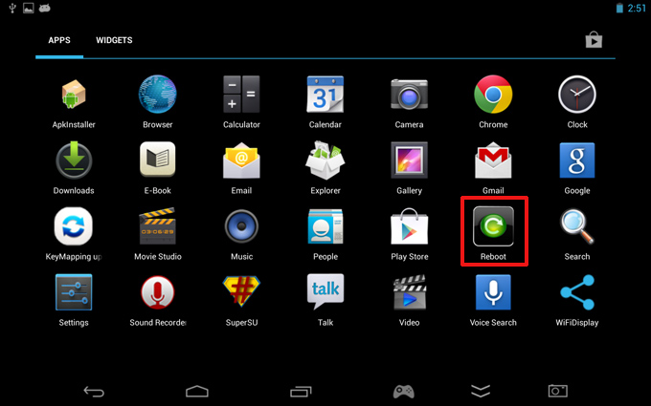Open the Settings app
The width and height of the screenshot is (651, 406).
[74, 292]
